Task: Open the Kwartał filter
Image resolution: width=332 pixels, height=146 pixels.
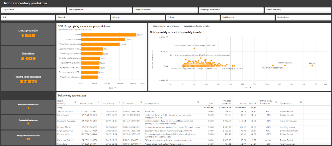Action: click(83, 18)
